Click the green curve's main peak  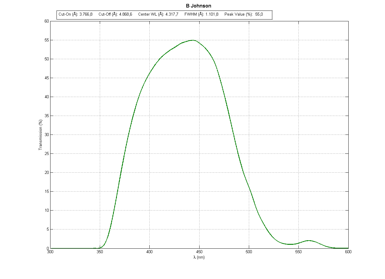tap(193, 40)
